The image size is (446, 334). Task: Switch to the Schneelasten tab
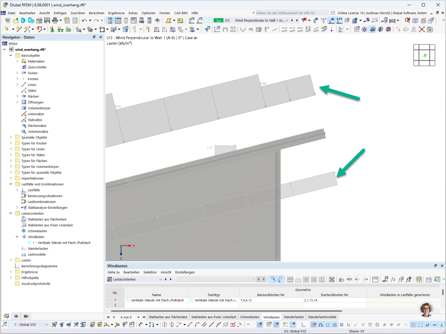pos(250,317)
